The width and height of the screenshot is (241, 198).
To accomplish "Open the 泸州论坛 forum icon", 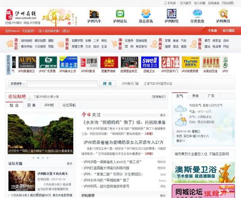I will pyautogui.click(x=120, y=14).
